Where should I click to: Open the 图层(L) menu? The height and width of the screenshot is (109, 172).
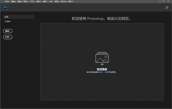(26, 1)
